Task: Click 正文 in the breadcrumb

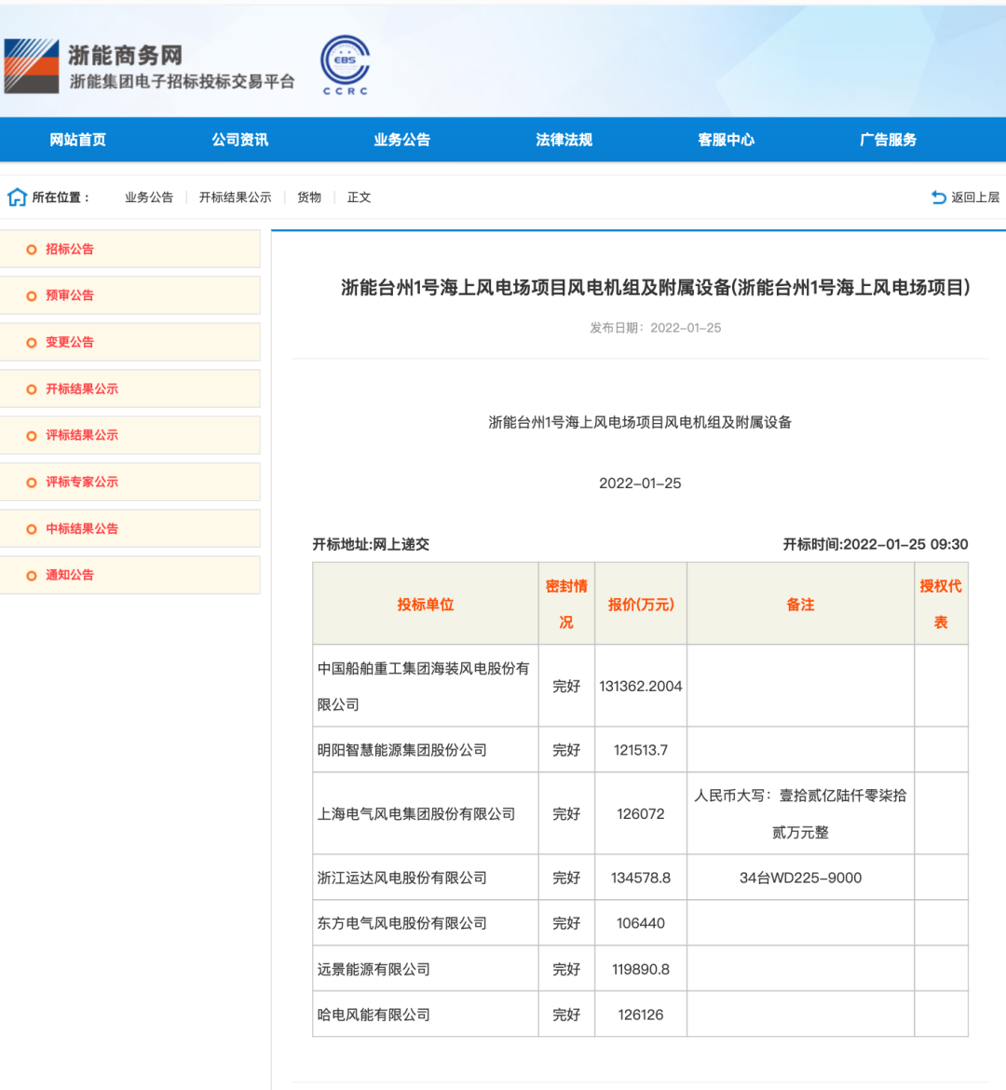Action: point(359,198)
